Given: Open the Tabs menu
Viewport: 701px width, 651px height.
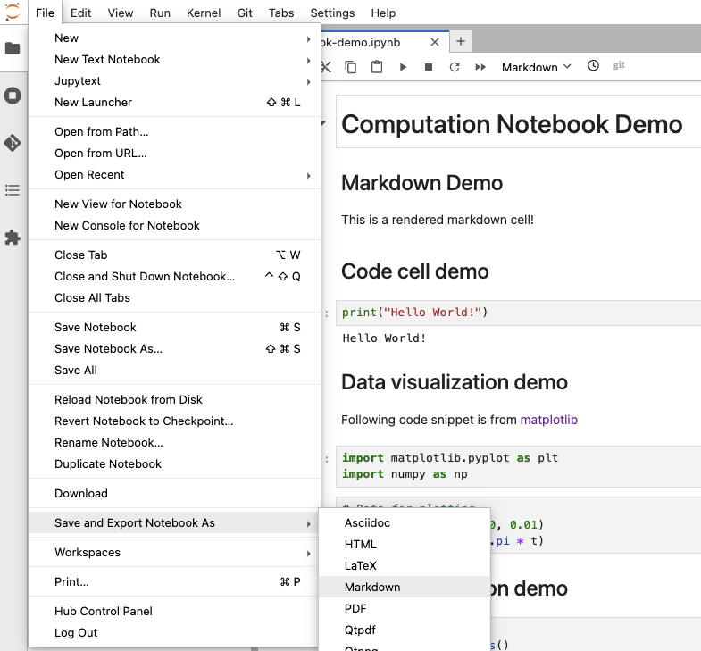Looking at the screenshot, I should [x=281, y=13].
